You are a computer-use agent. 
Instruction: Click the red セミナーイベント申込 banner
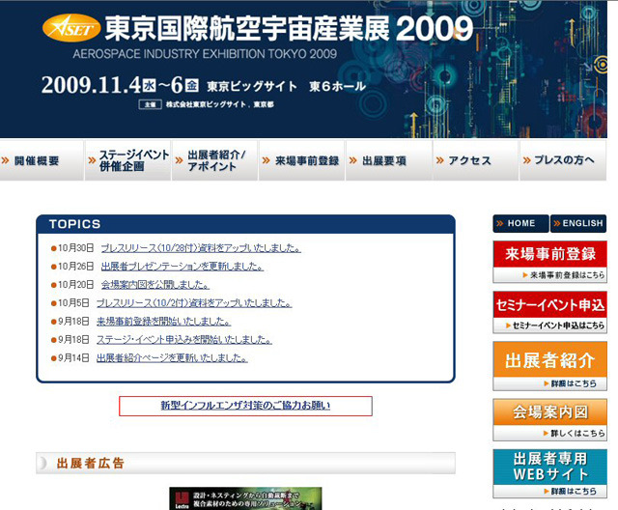549,304
